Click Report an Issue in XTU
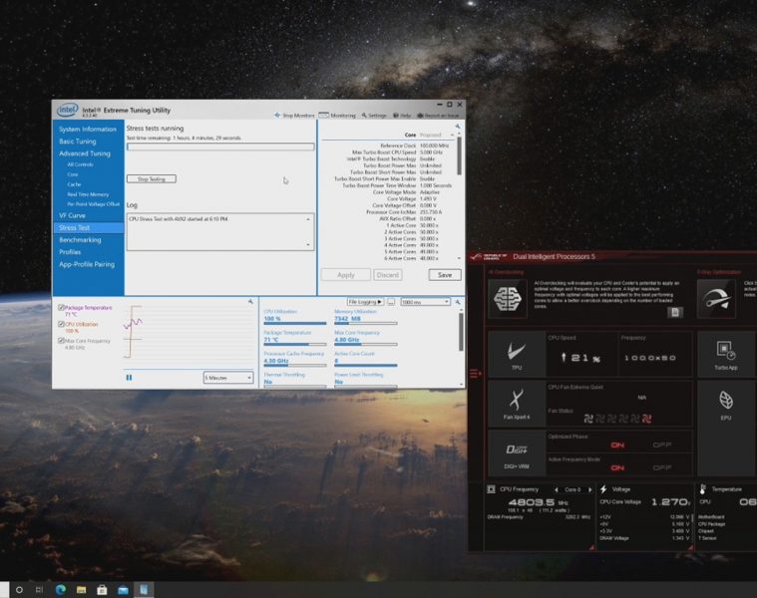 438,116
